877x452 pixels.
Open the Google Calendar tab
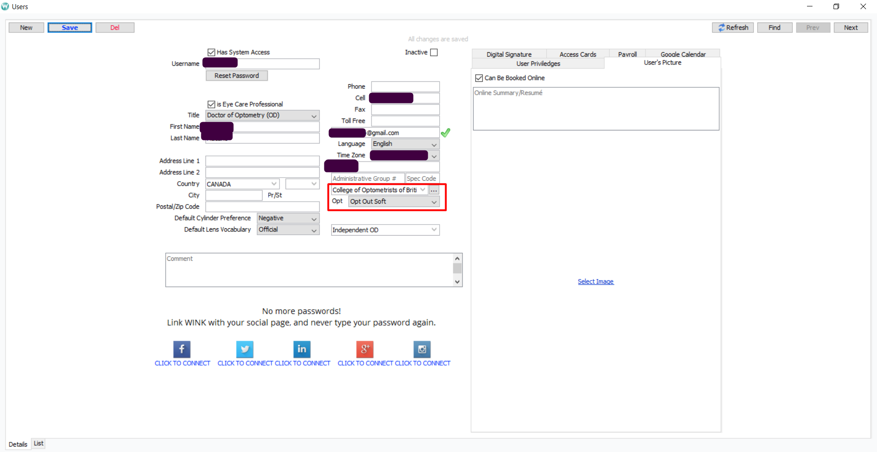click(x=683, y=54)
